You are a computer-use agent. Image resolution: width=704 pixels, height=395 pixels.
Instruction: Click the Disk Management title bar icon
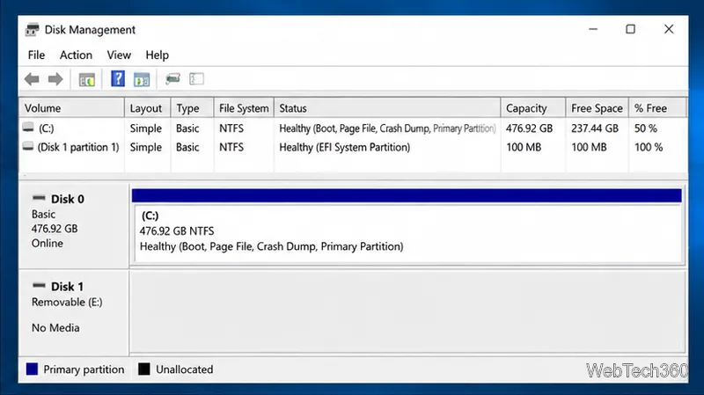pos(32,30)
